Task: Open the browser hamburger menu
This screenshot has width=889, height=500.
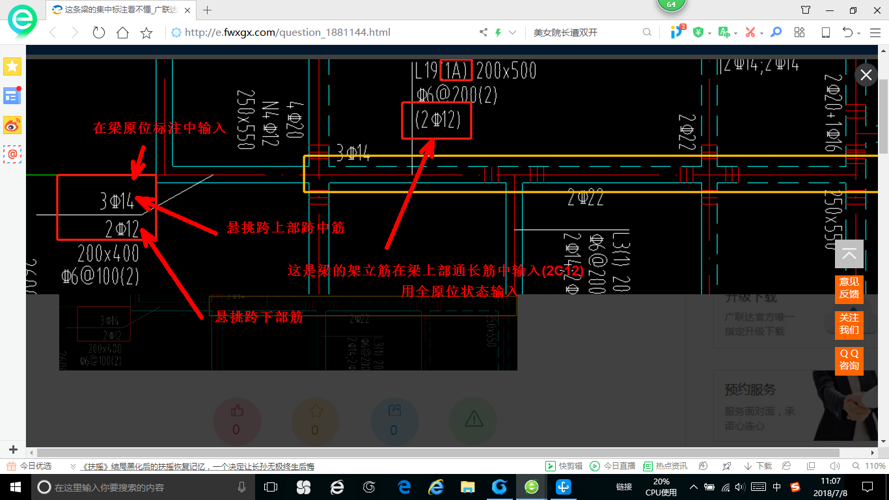Action: pos(875,33)
